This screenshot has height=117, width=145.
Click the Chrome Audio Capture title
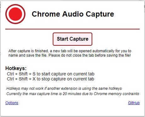coord(73,14)
